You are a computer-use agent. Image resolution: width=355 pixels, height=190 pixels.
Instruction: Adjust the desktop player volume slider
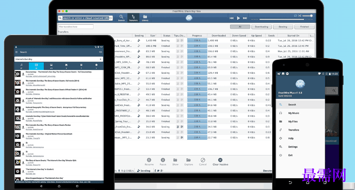point(308,16)
